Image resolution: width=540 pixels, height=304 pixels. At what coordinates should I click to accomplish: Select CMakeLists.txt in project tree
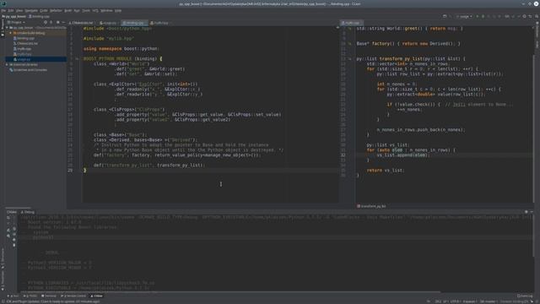(27, 44)
